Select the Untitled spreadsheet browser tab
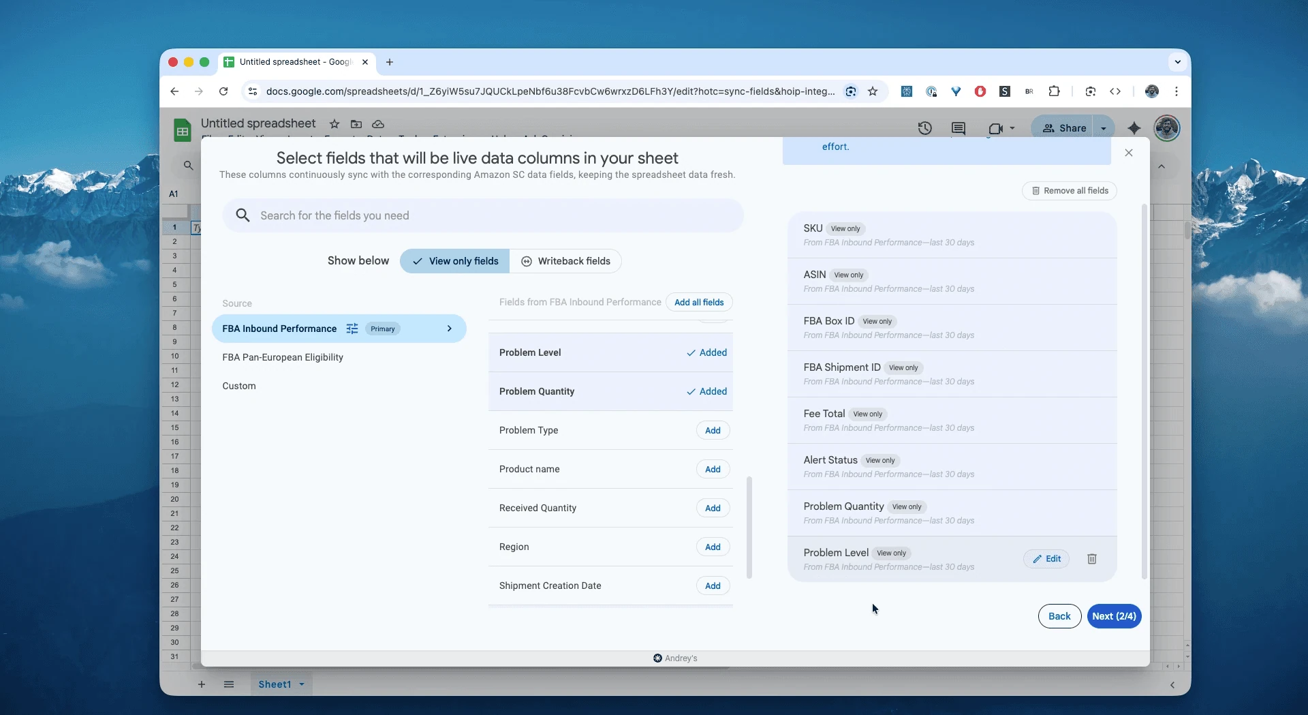 click(x=297, y=62)
